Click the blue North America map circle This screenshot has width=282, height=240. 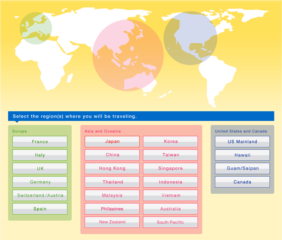pos(190,38)
